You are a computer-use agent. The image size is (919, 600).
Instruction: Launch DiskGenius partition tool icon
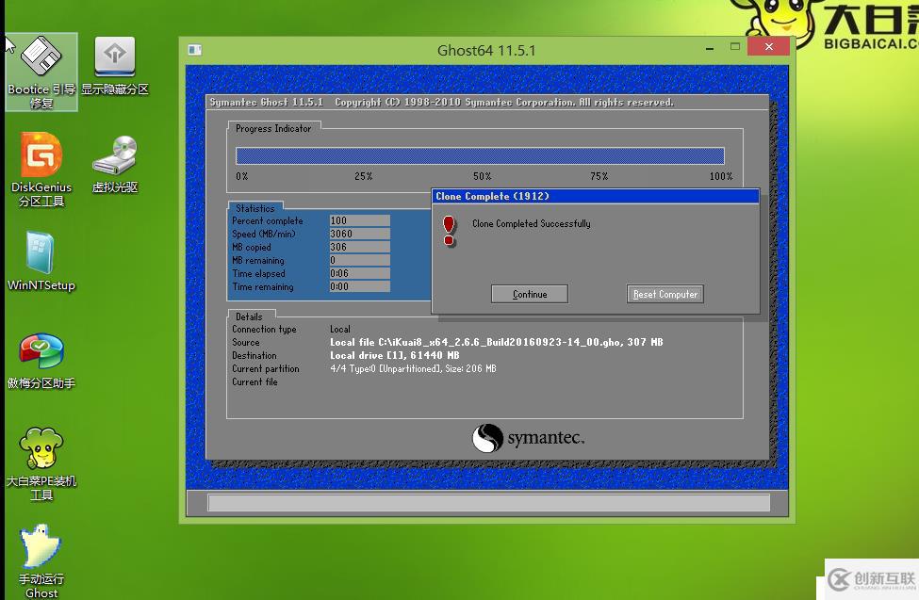[41, 170]
